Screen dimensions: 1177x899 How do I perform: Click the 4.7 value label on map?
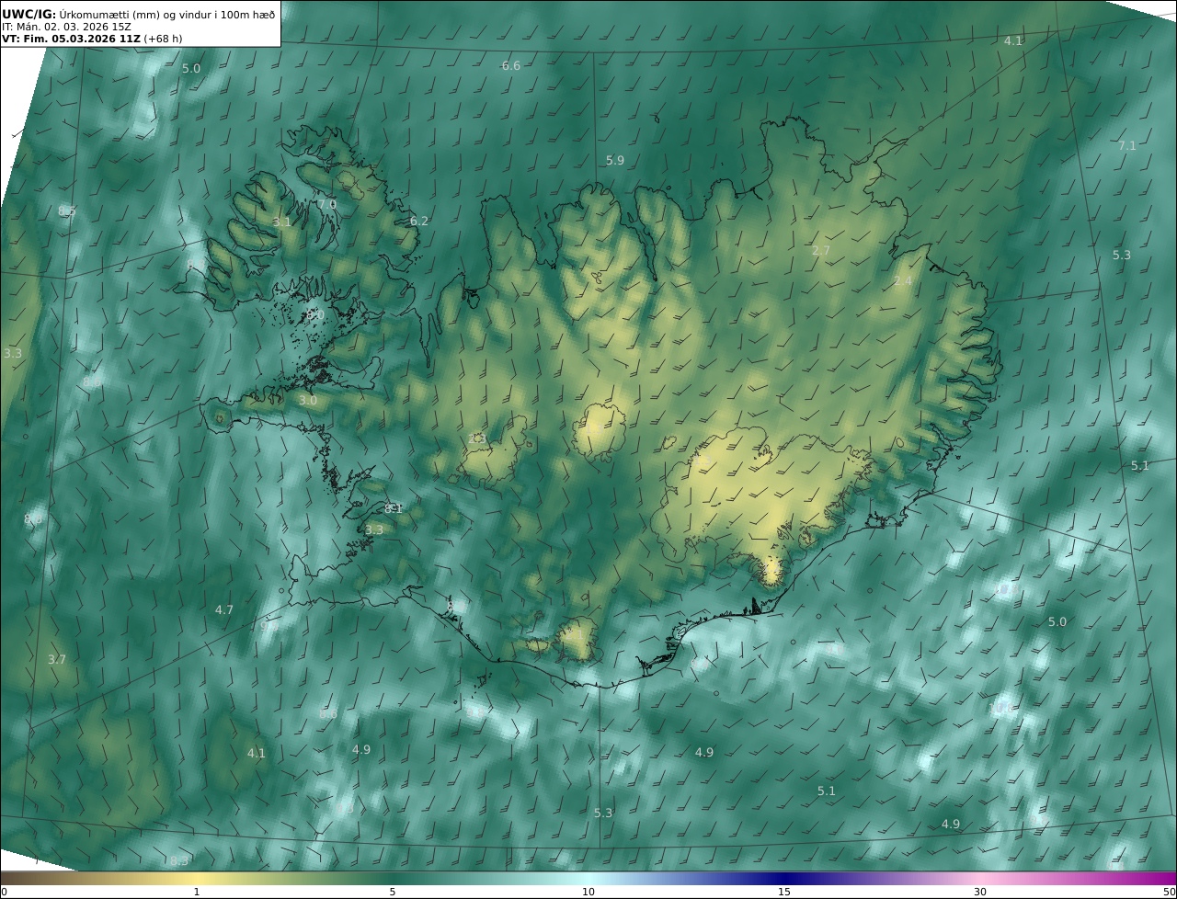[224, 610]
